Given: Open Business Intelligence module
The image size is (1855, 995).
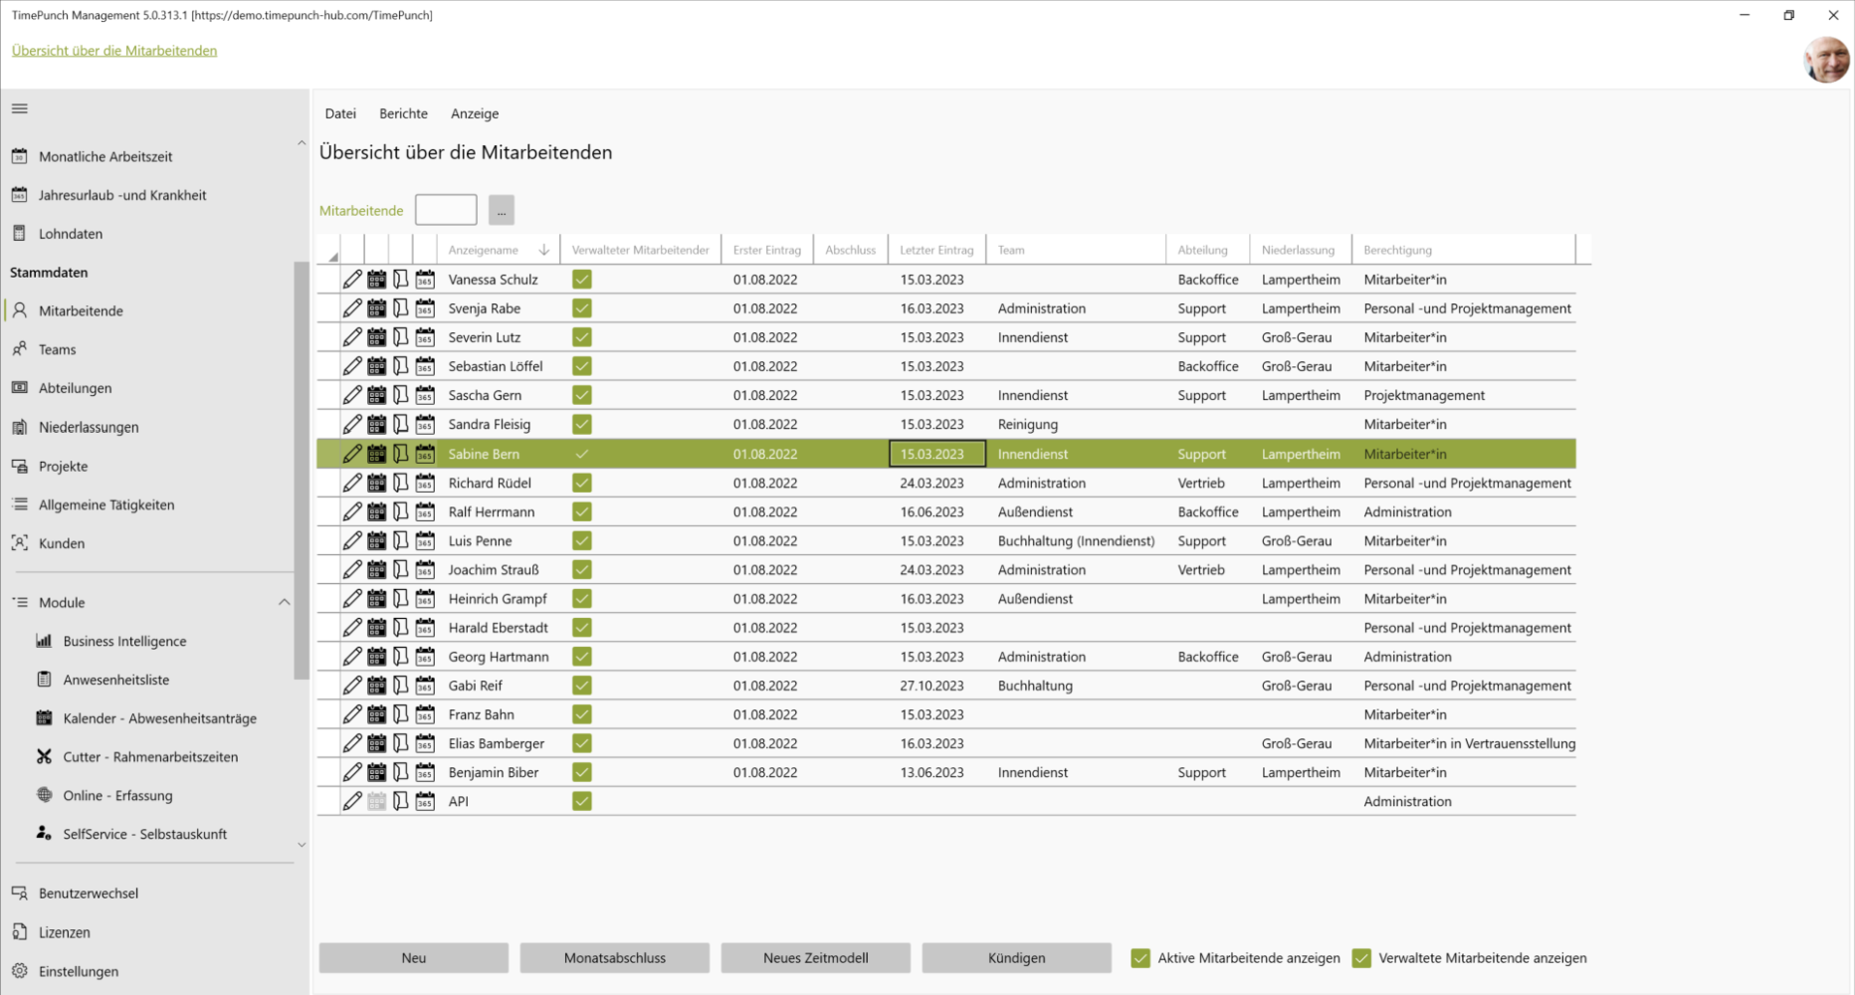Looking at the screenshot, I should point(124,641).
